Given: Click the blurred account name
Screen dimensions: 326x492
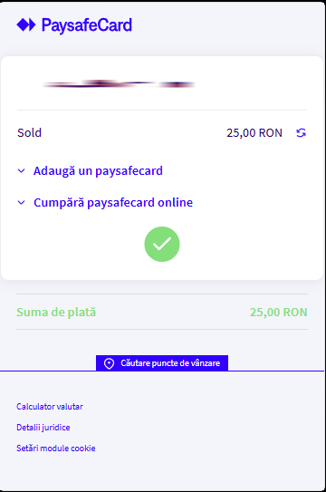Looking at the screenshot, I should click(x=119, y=83).
